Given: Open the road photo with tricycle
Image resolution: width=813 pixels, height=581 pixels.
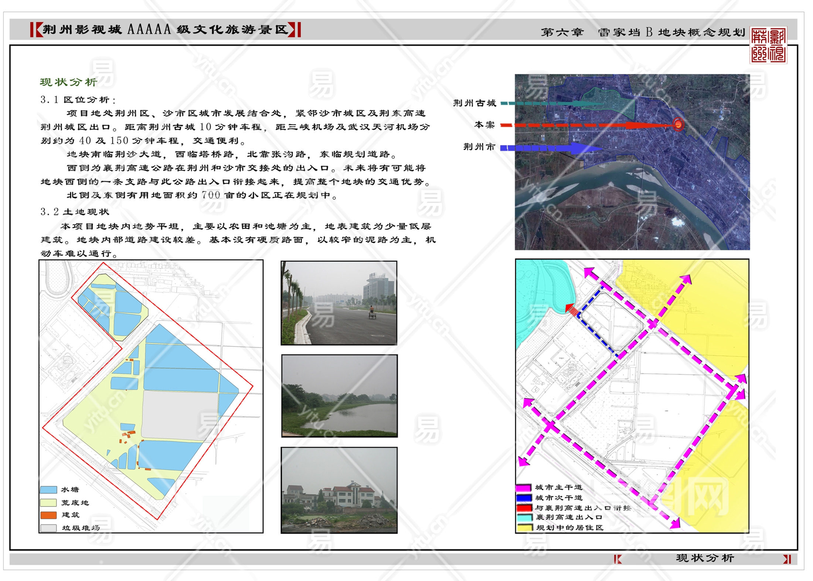Looking at the screenshot, I should click(x=339, y=303).
